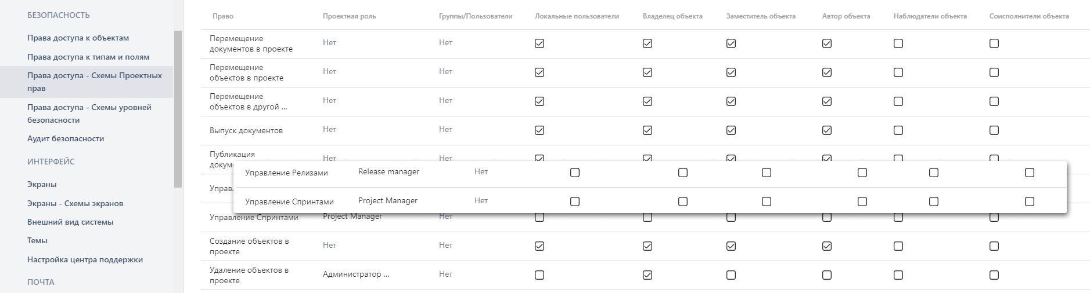Click the sidebar vertical scrollbar
Viewport: 1090px width, 293px height.
pyautogui.click(x=178, y=109)
